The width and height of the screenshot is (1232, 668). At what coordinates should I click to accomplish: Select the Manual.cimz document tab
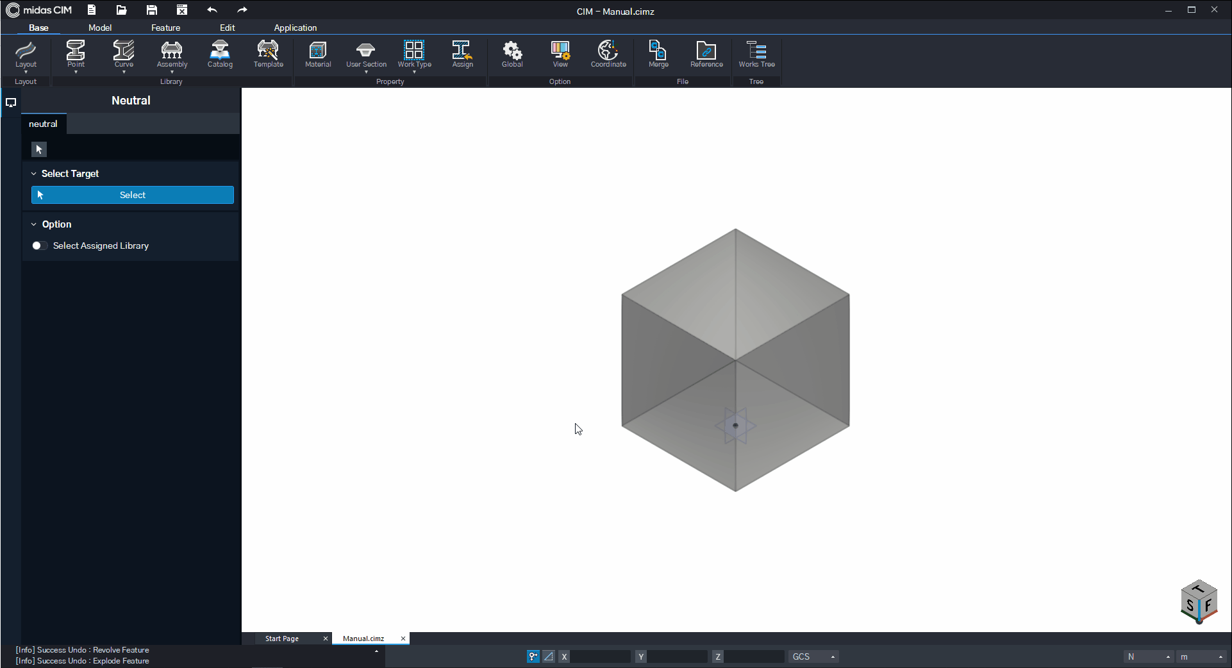[363, 639]
